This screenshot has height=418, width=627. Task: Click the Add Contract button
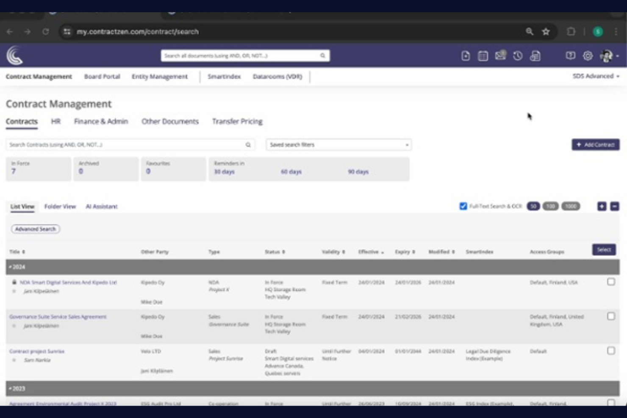pyautogui.click(x=595, y=144)
